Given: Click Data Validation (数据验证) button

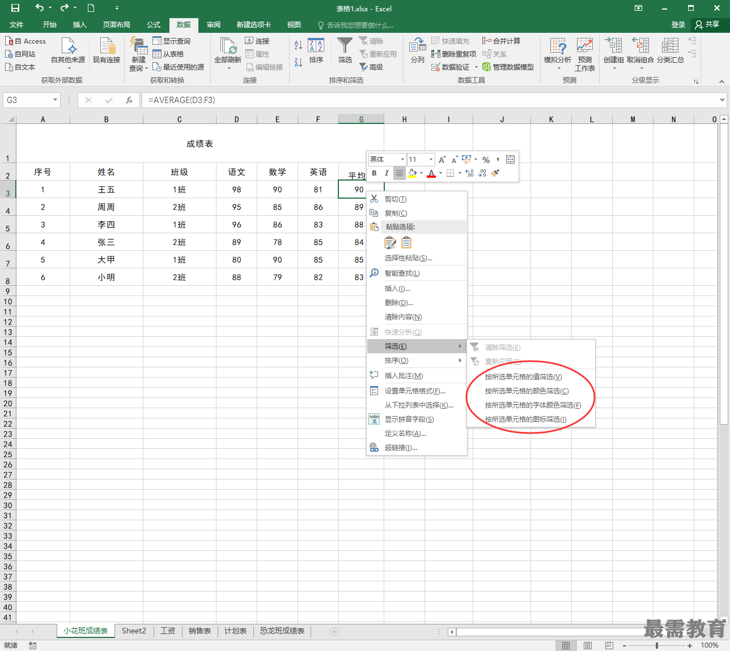Looking at the screenshot, I should click(x=451, y=67).
